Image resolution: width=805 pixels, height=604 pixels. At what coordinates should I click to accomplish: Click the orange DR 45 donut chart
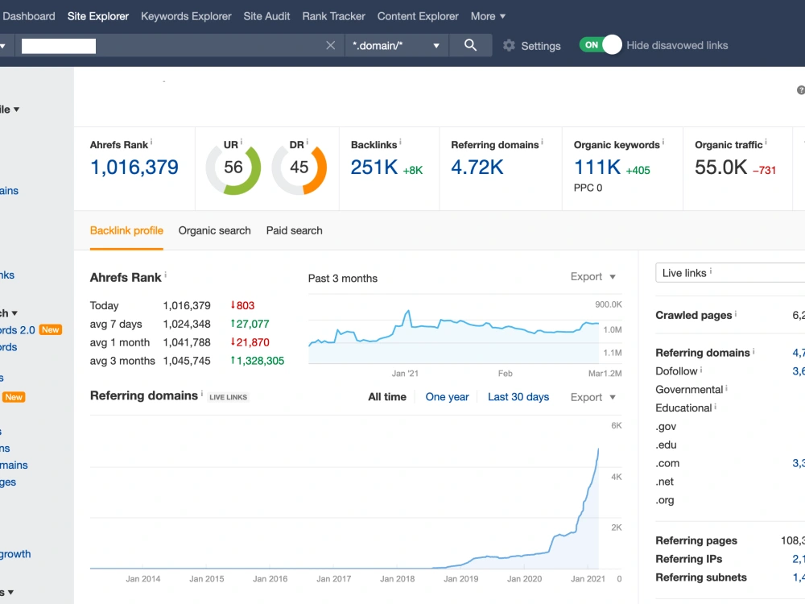pos(299,168)
